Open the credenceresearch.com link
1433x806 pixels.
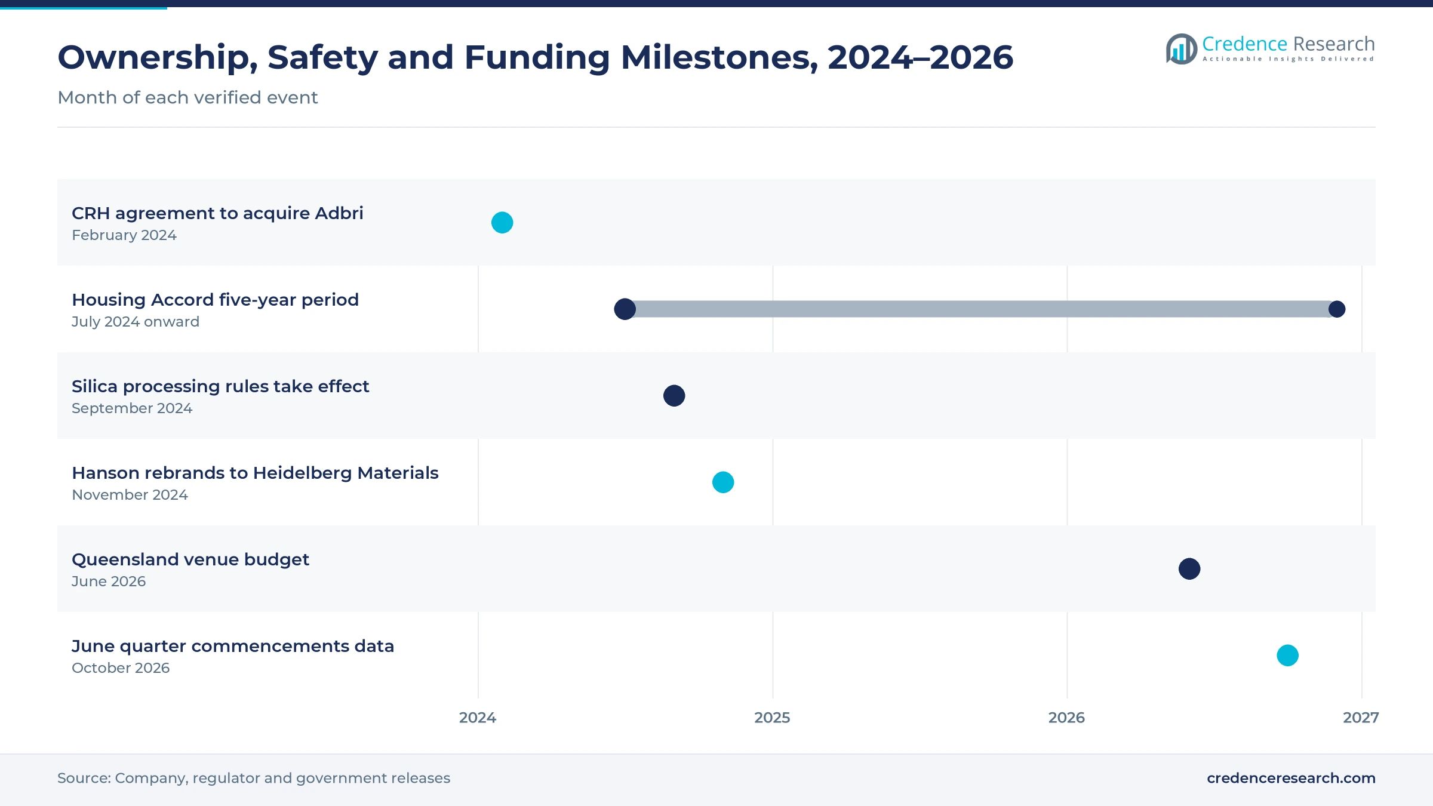point(1291,778)
